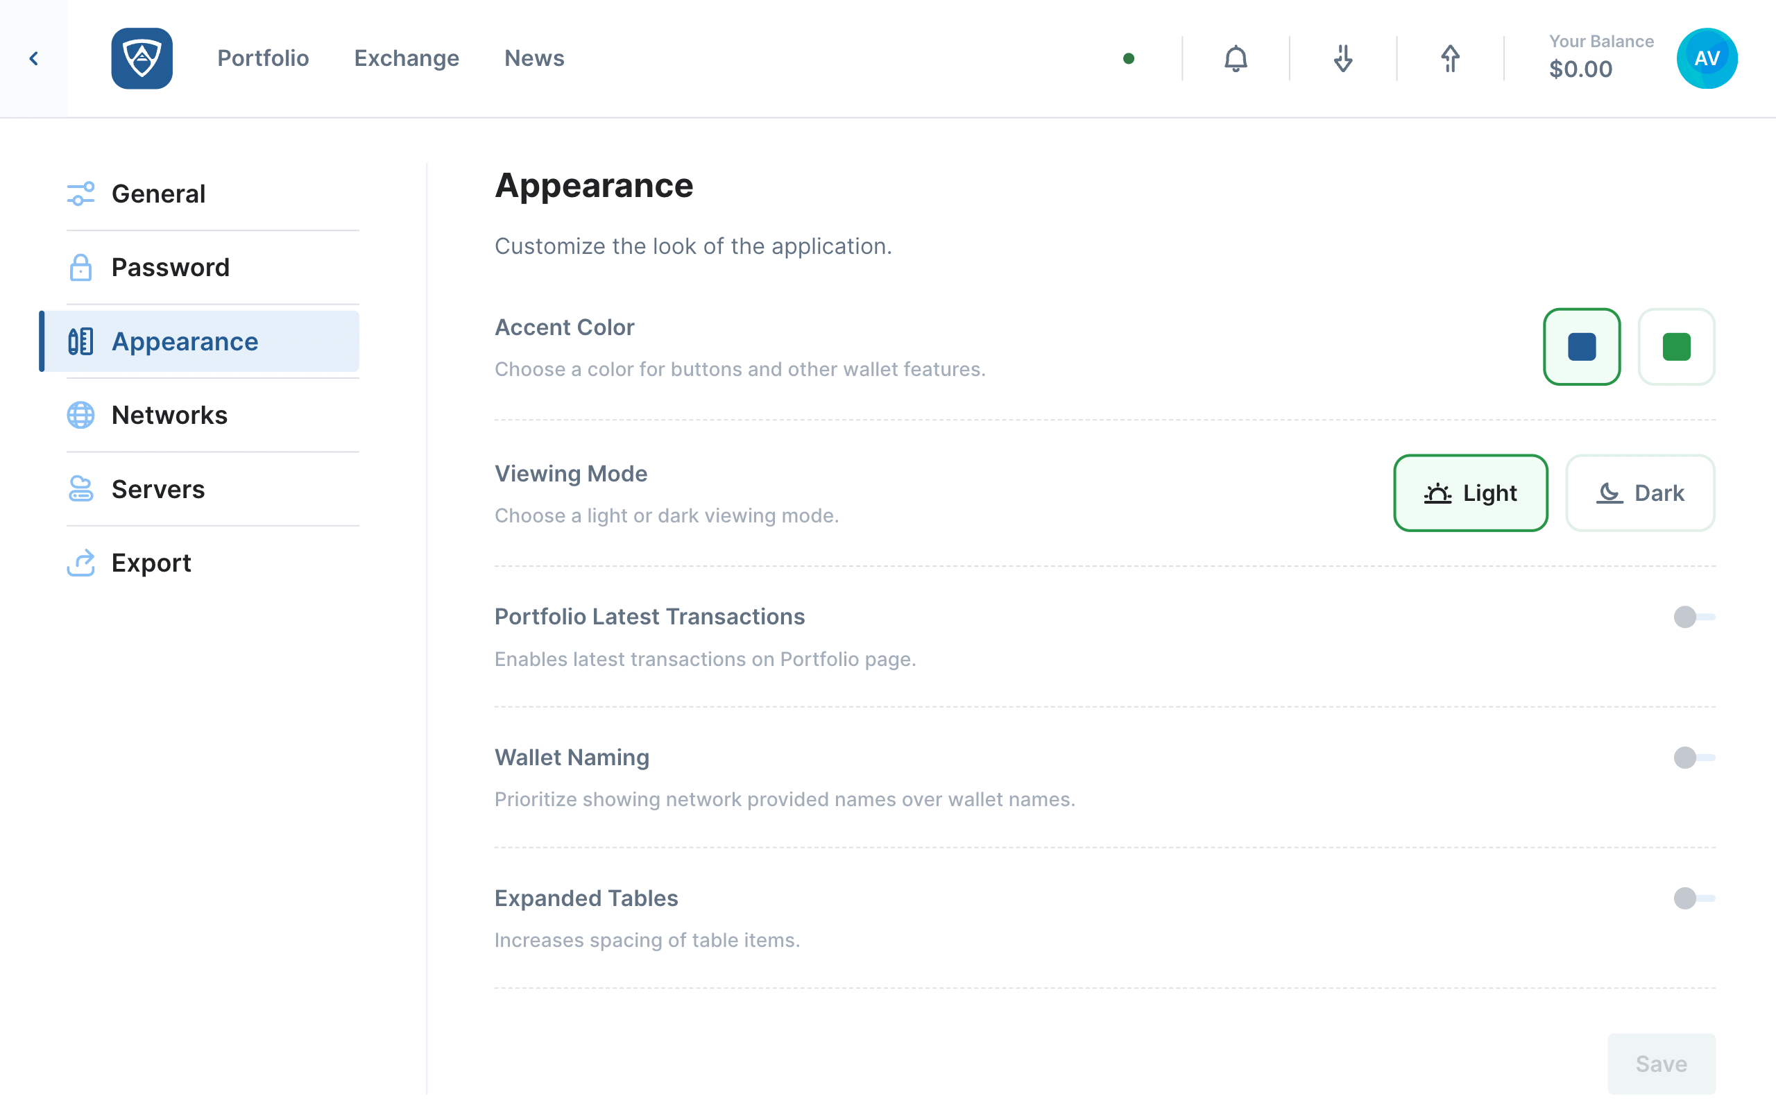Choose Light viewing mode

point(1471,493)
